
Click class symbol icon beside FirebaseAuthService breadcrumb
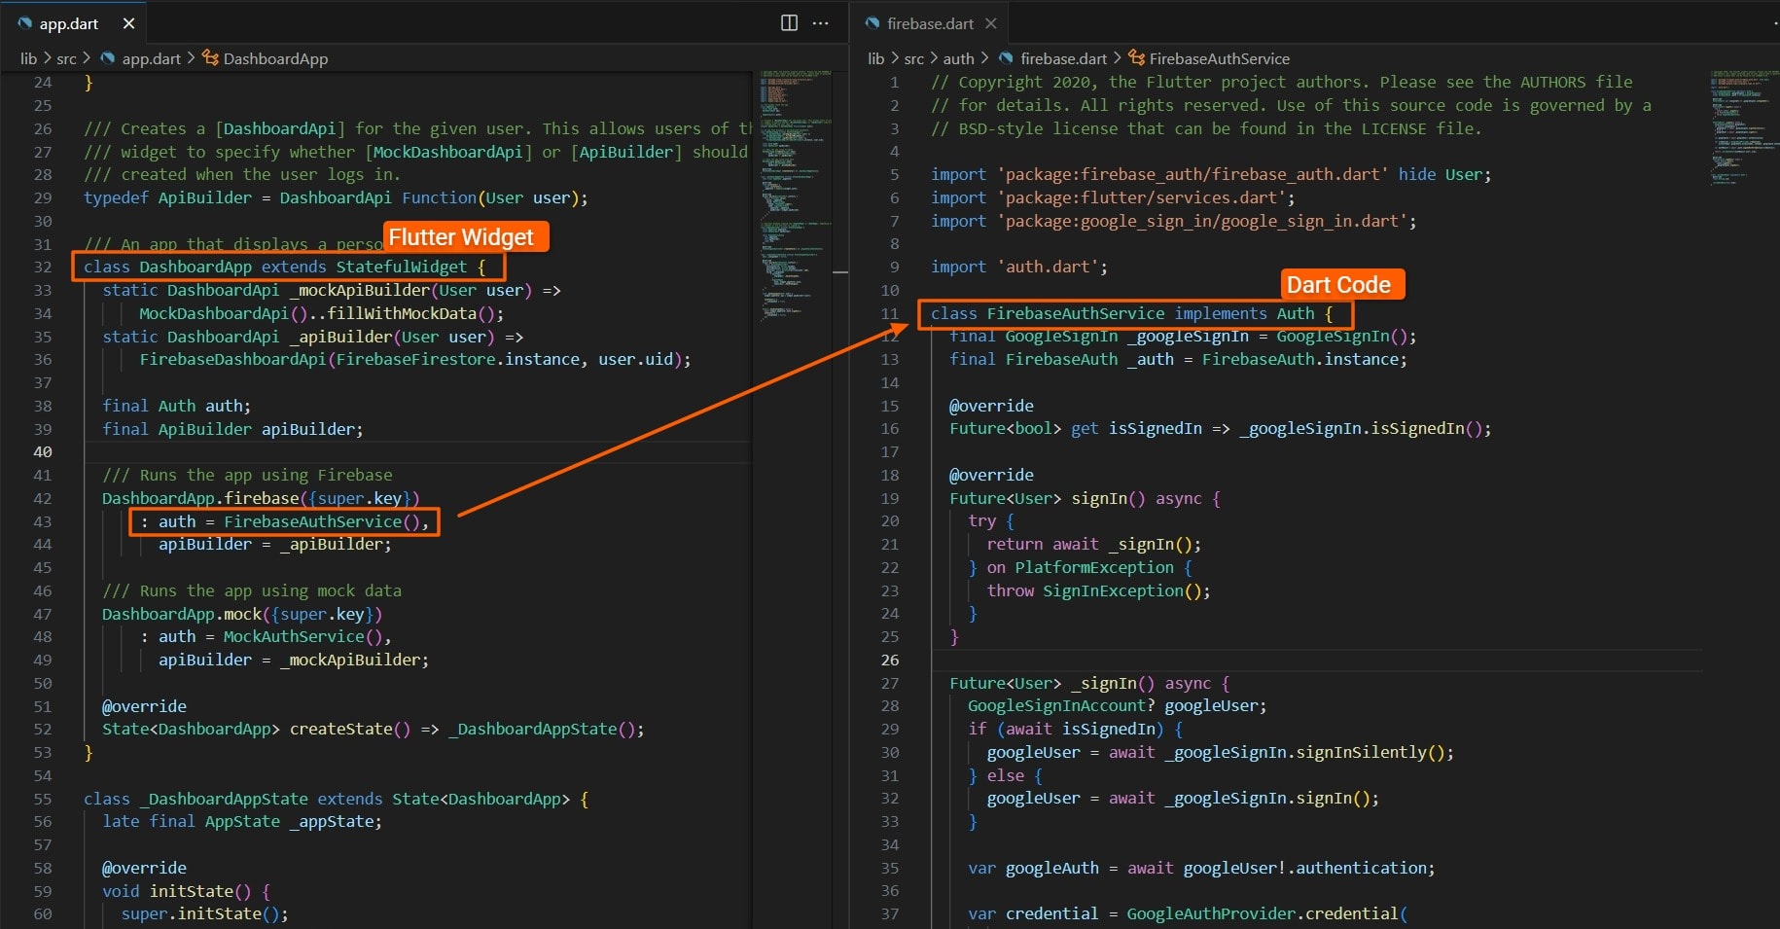pyautogui.click(x=1136, y=58)
